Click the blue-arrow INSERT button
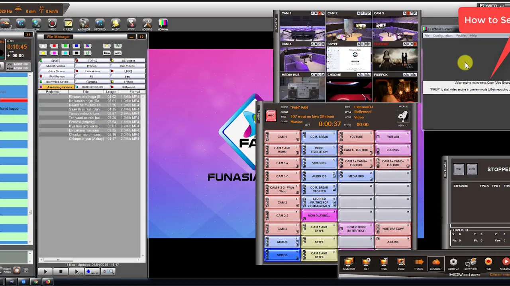This screenshot has width=510, height=286. click(92, 272)
